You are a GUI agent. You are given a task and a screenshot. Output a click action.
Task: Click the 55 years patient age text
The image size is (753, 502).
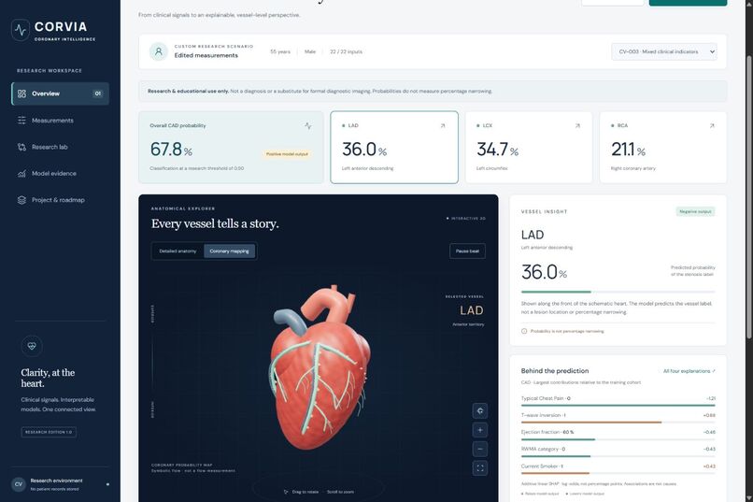pos(280,51)
